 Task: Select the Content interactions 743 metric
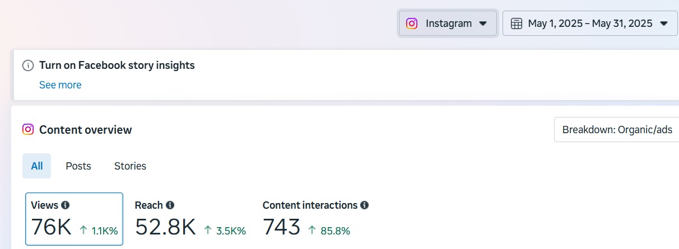point(315,219)
